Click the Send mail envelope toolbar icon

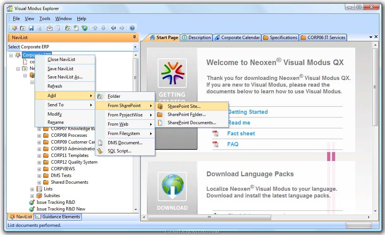click(49, 28)
